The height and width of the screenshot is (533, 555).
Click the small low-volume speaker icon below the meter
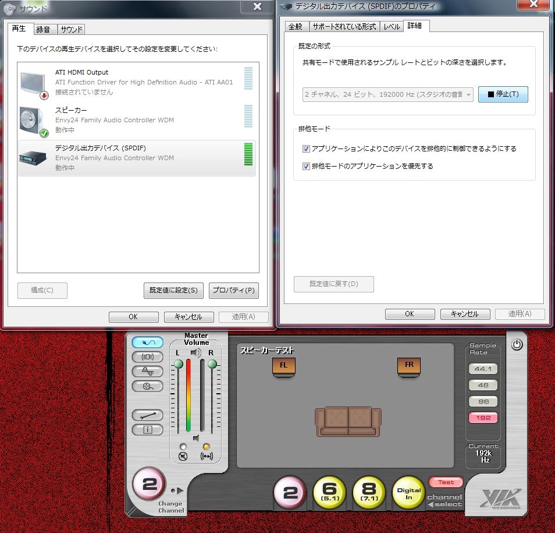(195, 439)
